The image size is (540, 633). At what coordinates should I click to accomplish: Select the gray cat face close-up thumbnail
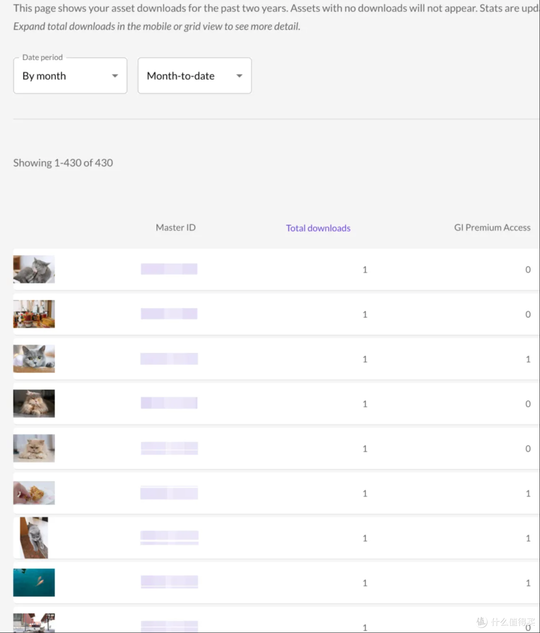coord(34,359)
